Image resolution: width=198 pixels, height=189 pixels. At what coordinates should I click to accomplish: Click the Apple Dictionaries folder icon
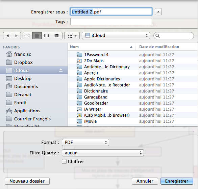click(x=79, y=79)
